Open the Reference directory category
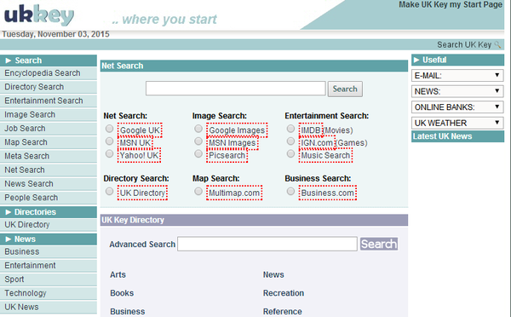Image resolution: width=511 pixels, height=317 pixels. pyautogui.click(x=283, y=311)
